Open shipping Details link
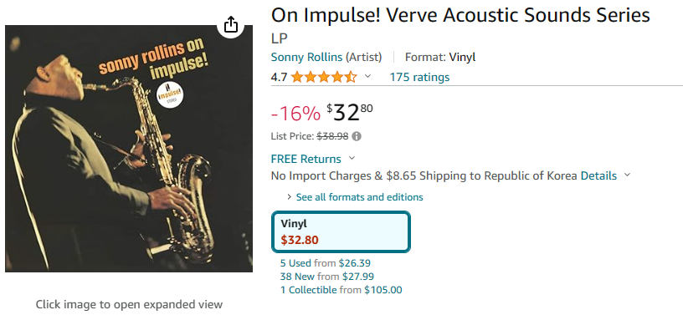Screen dimensions: 683x315 598,175
